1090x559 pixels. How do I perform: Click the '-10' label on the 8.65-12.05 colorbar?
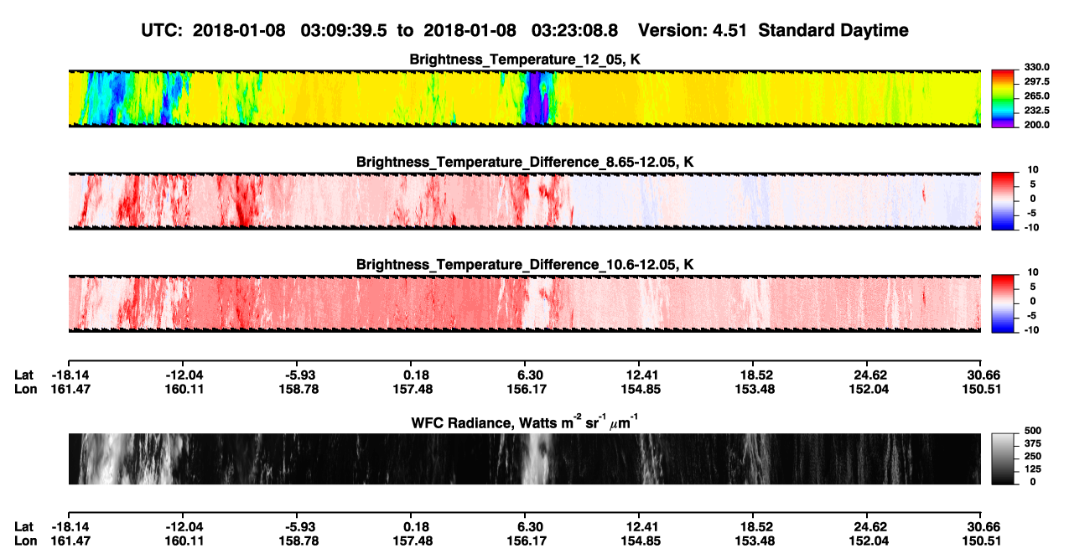pos(1031,227)
